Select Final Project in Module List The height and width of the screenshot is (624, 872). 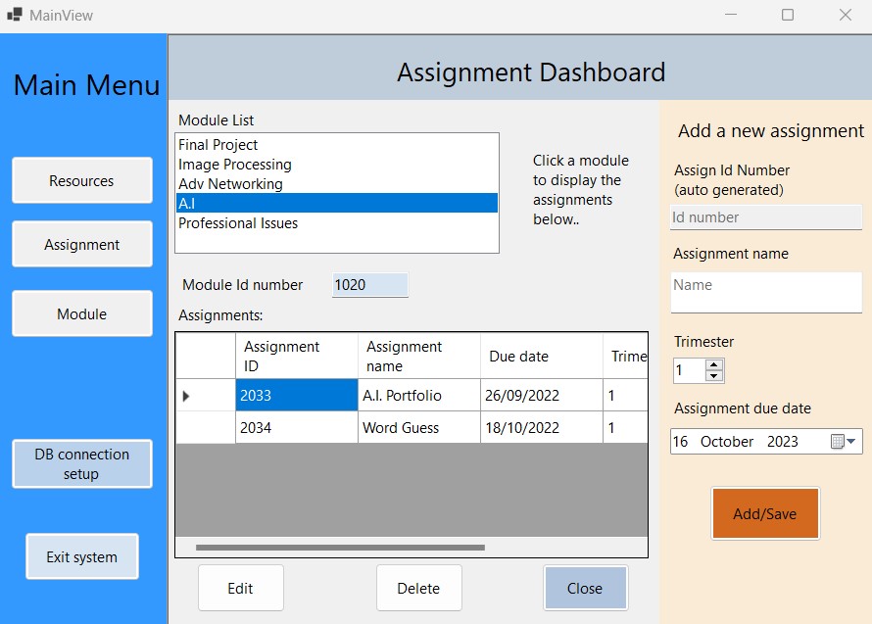click(218, 145)
